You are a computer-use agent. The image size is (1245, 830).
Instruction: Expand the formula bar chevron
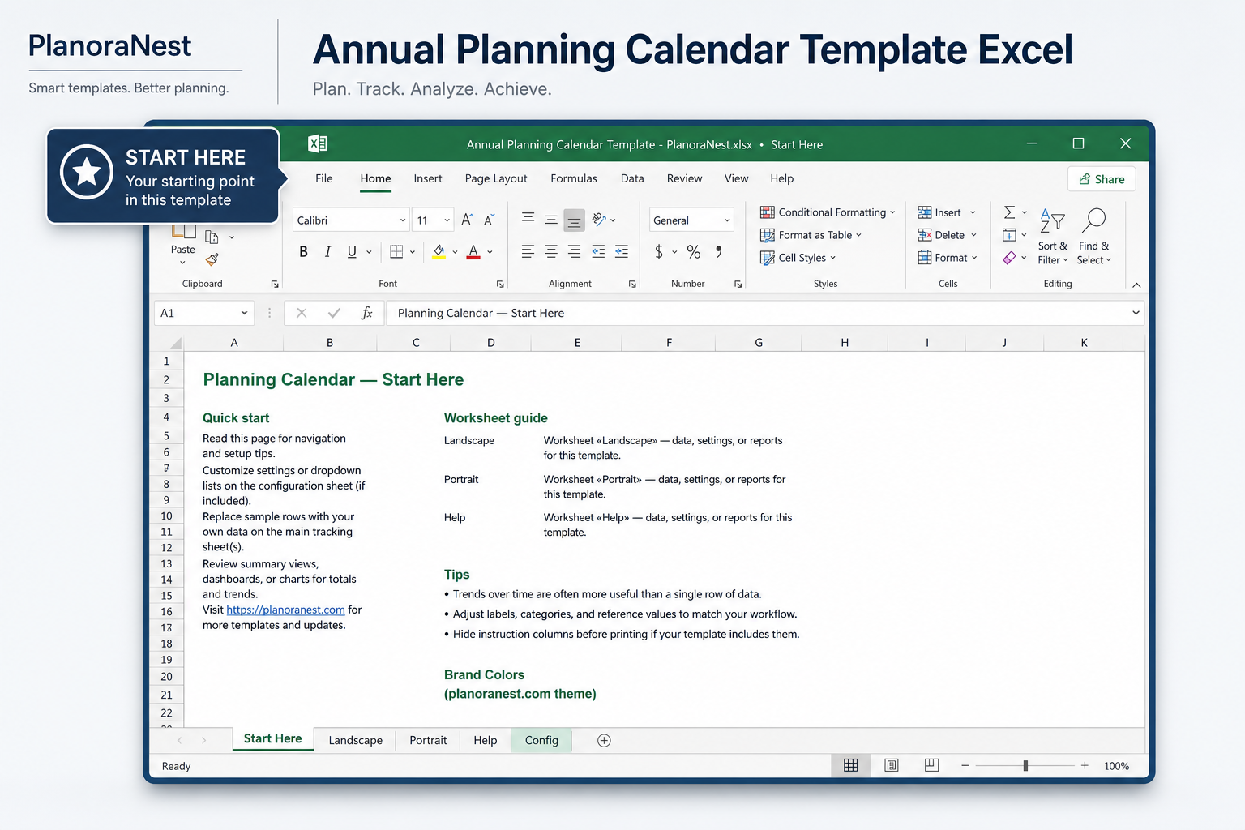[1136, 313]
